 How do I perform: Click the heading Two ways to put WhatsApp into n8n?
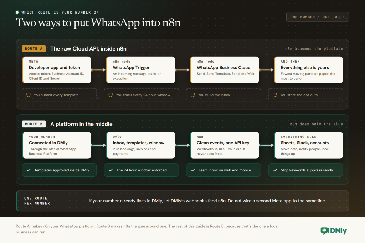click(x=98, y=23)
